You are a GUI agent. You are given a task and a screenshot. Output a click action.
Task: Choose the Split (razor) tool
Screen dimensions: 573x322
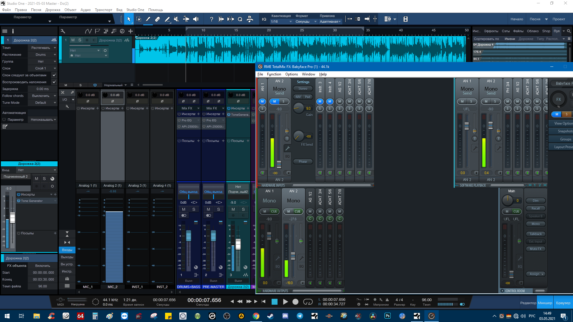[148, 19]
